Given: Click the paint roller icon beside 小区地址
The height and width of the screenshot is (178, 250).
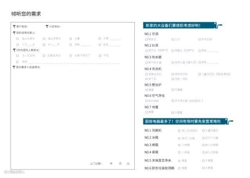Looking at the screenshot, I should point(47,27).
